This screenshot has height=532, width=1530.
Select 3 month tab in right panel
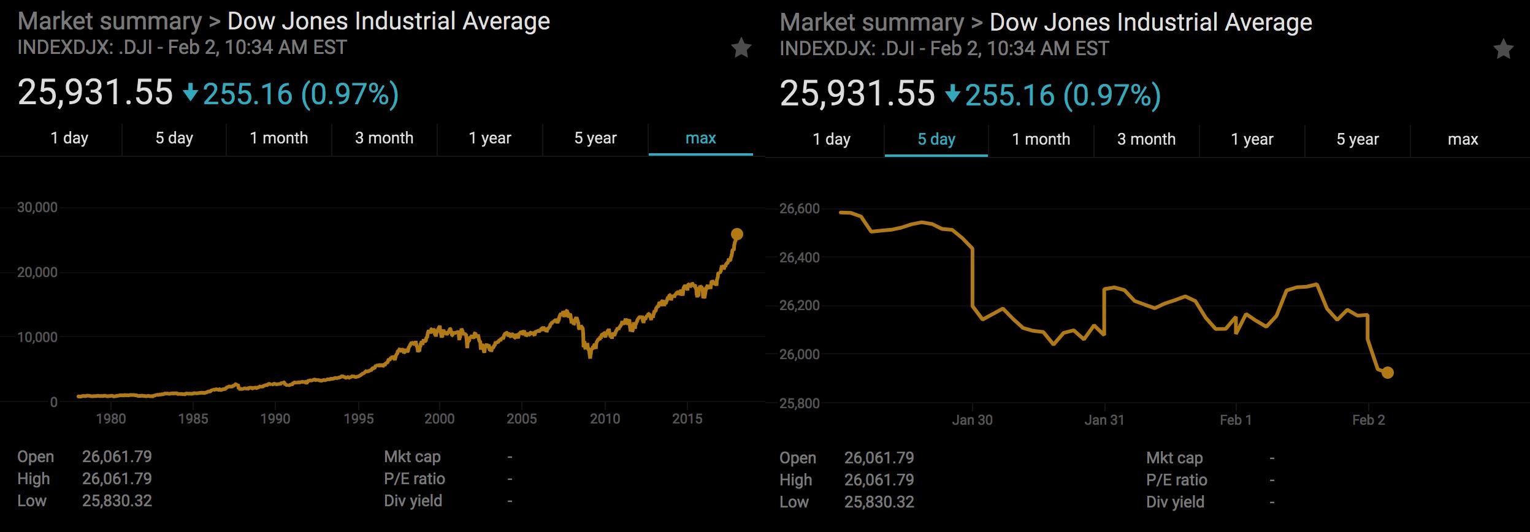tap(1147, 139)
